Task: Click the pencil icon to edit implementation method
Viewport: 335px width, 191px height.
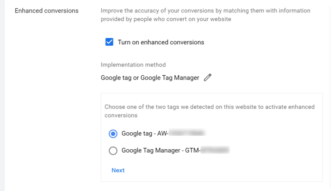Action: pos(208,78)
